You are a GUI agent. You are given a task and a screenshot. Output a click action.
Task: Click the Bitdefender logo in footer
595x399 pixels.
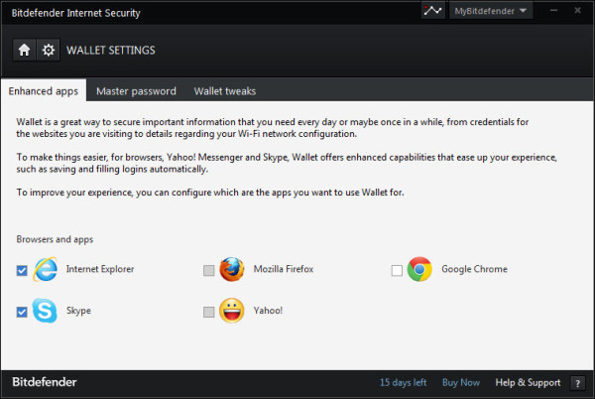coord(45,382)
